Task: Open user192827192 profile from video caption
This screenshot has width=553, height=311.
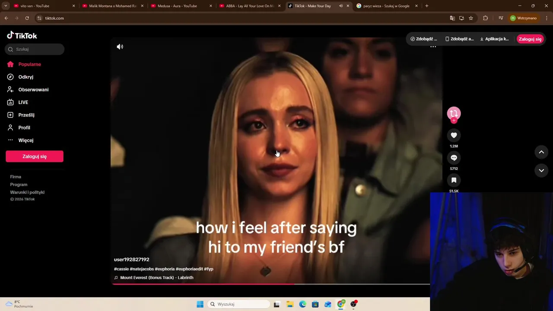Action: click(131, 260)
